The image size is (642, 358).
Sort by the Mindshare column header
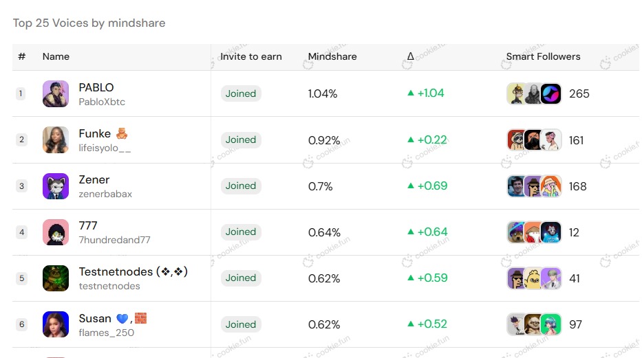pyautogui.click(x=332, y=56)
